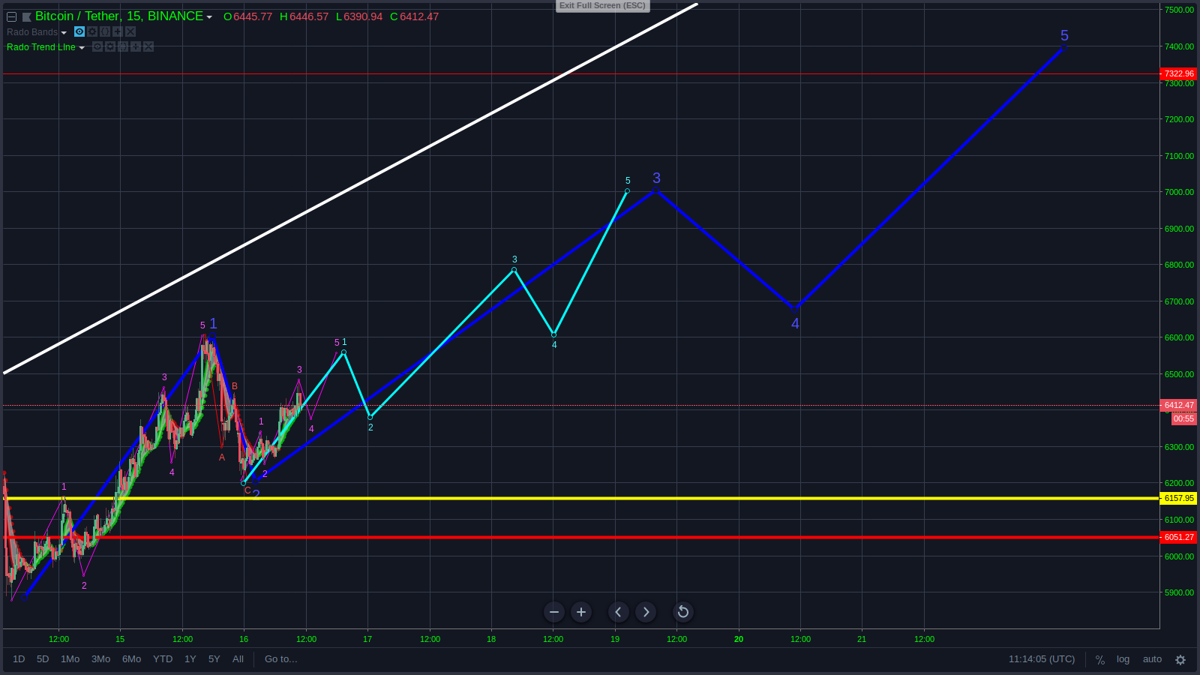The height and width of the screenshot is (675, 1200).
Task: Open the Go to... date dialog
Action: (281, 659)
